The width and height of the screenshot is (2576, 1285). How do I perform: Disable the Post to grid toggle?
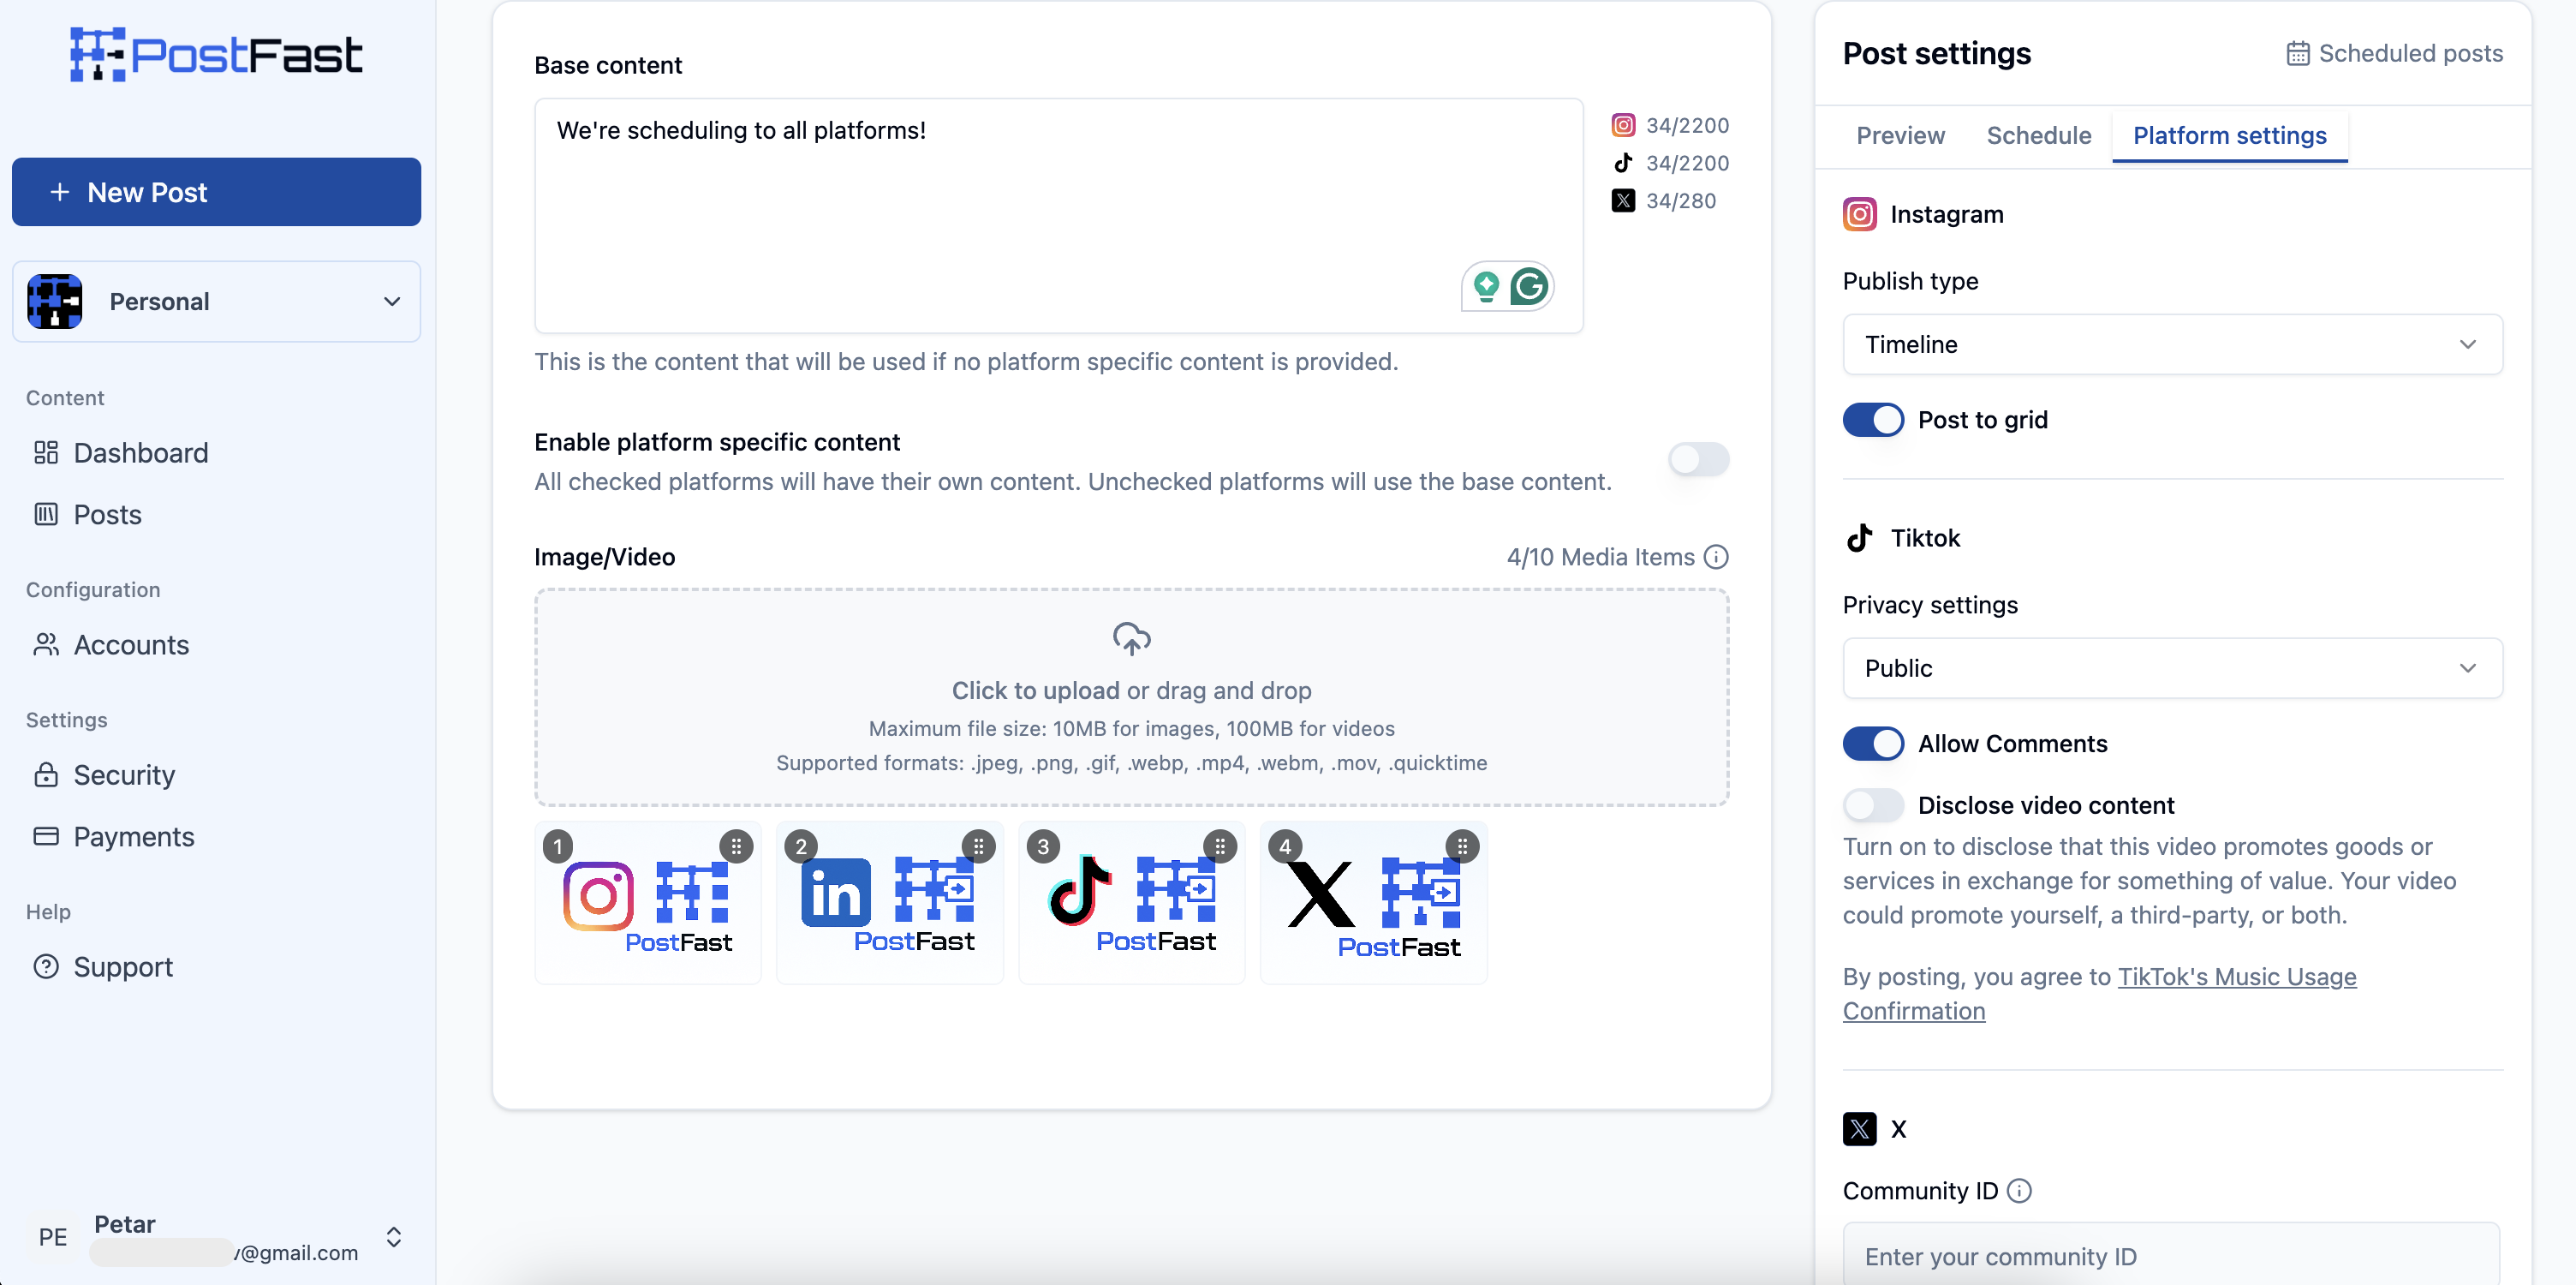pyautogui.click(x=1873, y=420)
